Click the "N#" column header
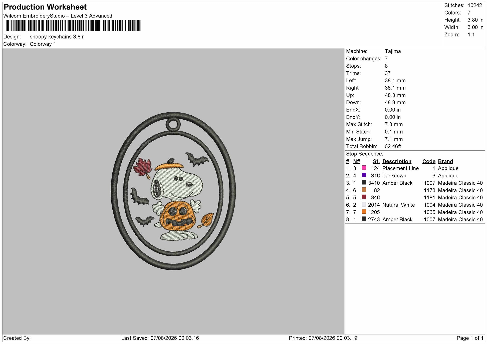This screenshot has height=344, width=487. (357, 162)
